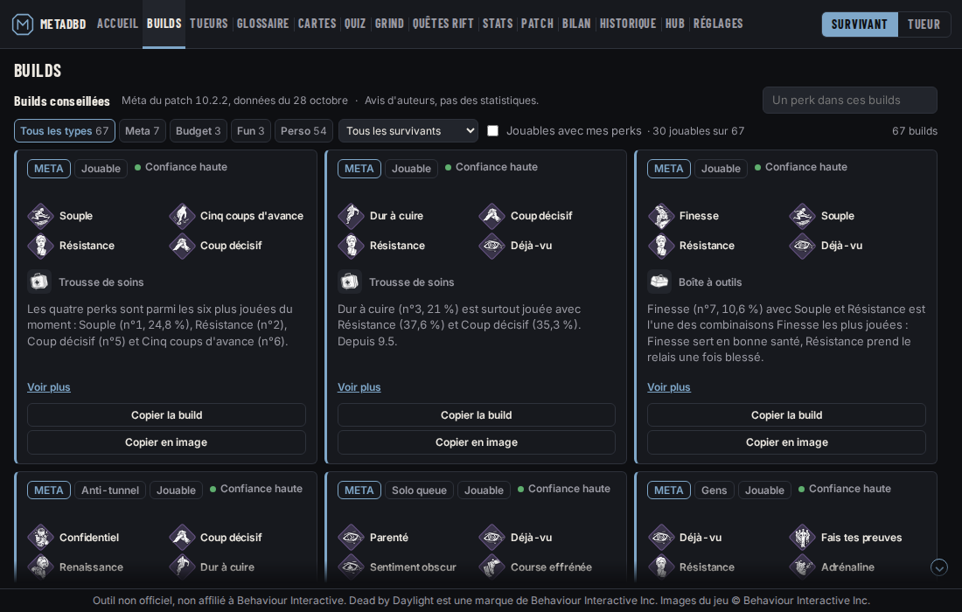Click Déjà-vu perk icon in second build

point(492,246)
